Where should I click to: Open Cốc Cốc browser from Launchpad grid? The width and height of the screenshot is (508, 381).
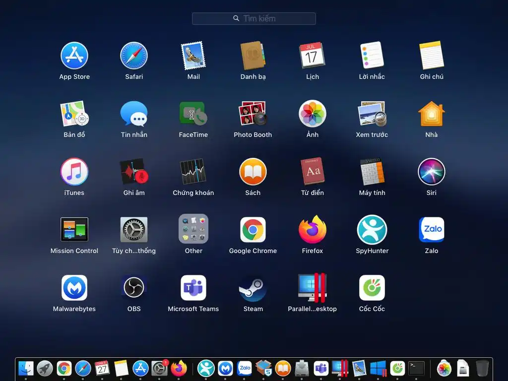tap(372, 288)
